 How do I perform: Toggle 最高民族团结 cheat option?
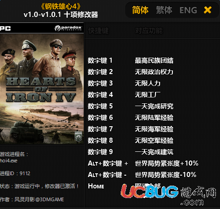pyautogui.click(x=154, y=60)
